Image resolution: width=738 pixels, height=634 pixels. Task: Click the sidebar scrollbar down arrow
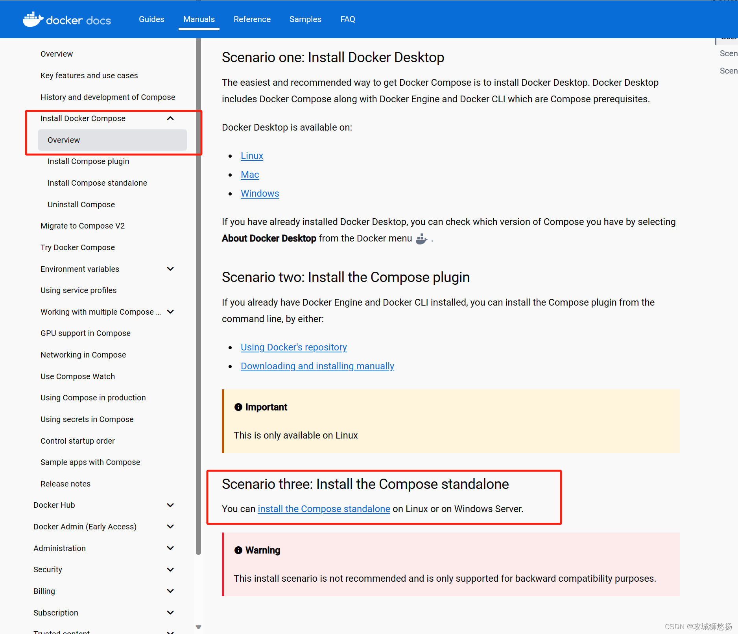pos(199,627)
